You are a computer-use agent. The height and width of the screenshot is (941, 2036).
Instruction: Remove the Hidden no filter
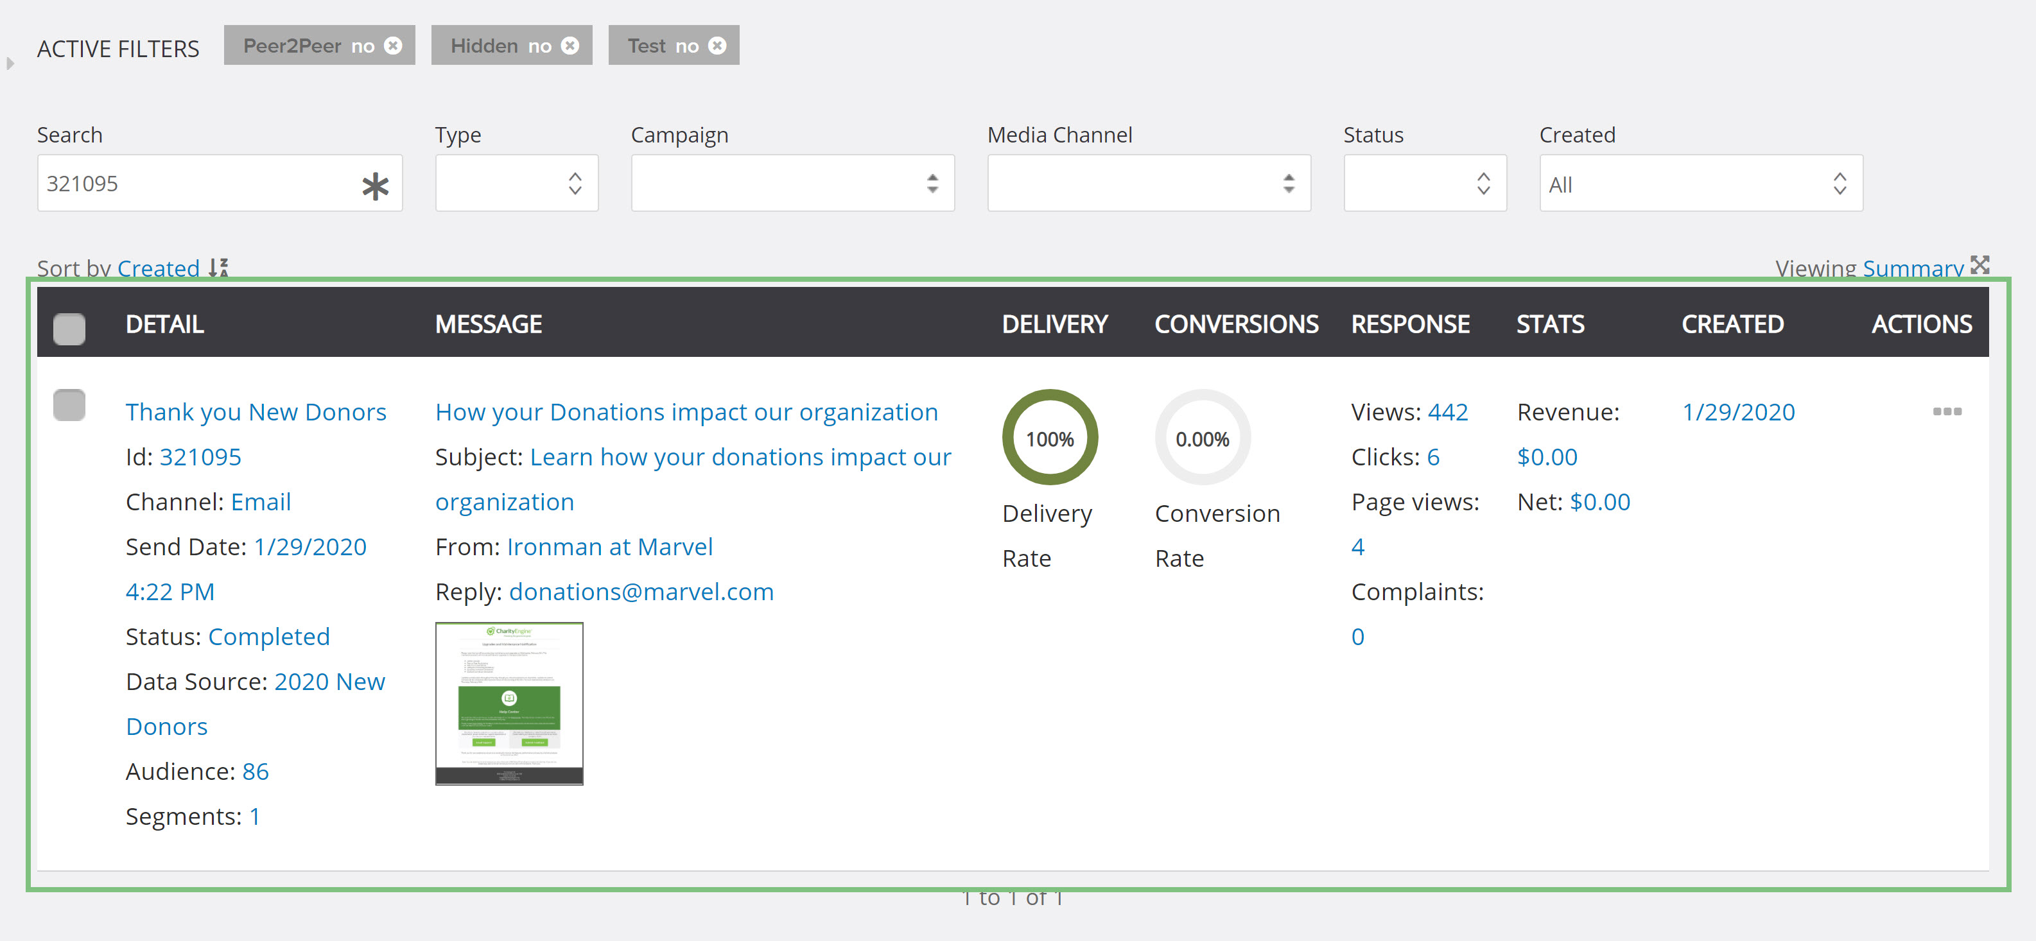coord(570,46)
